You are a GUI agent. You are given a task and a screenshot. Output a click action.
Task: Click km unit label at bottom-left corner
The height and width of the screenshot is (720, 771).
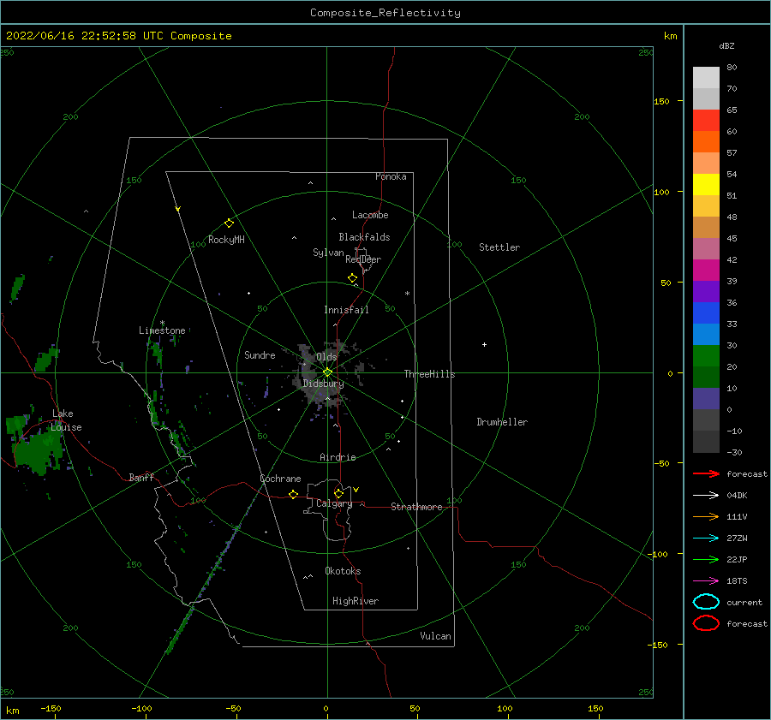pyautogui.click(x=12, y=711)
